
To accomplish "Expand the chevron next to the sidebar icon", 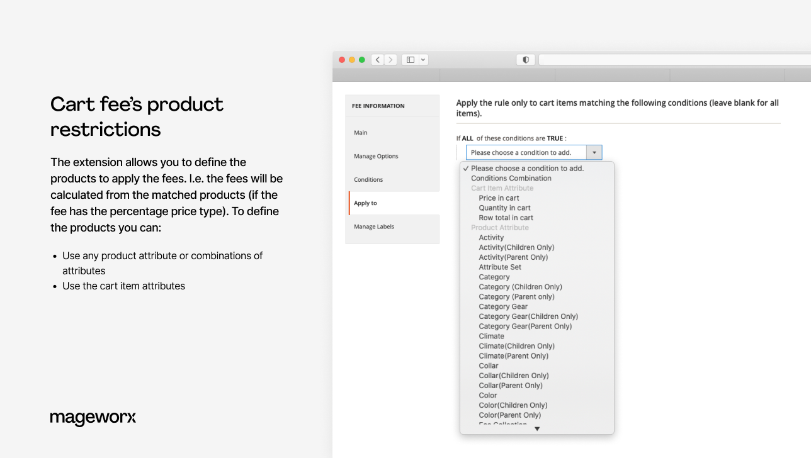I will 423,59.
